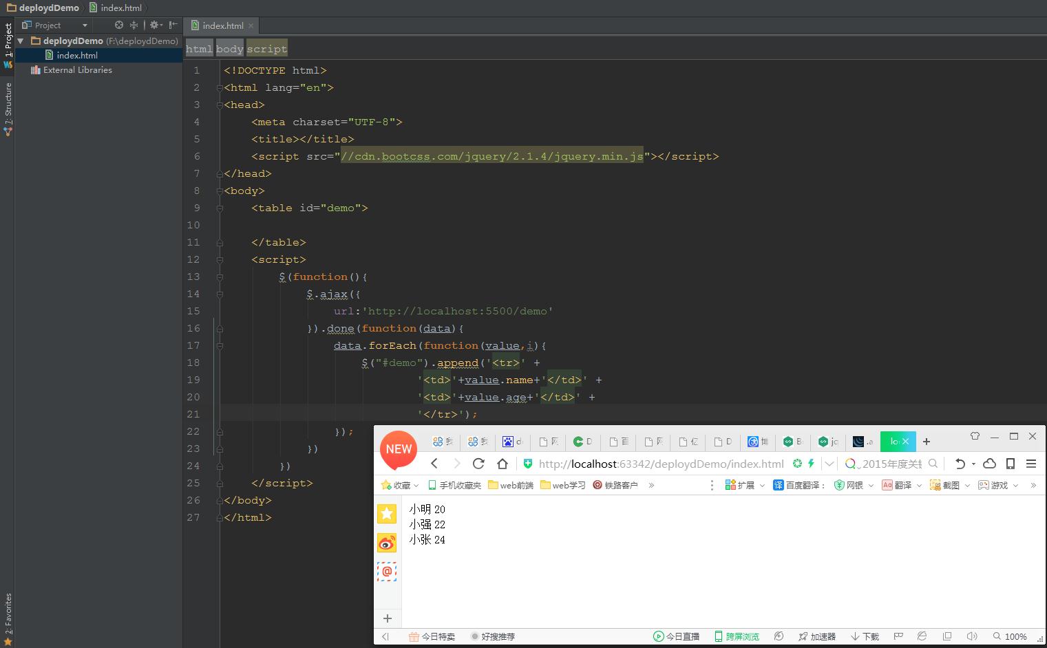Image resolution: width=1047 pixels, height=648 pixels.
Task: Collapse the deploydDemo folder tree node
Action: (21, 41)
